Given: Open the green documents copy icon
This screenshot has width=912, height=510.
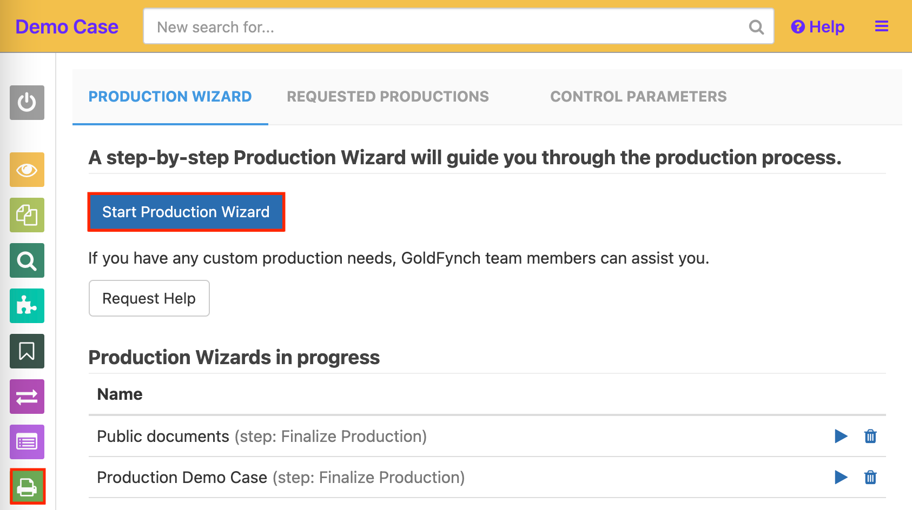Looking at the screenshot, I should click(27, 215).
